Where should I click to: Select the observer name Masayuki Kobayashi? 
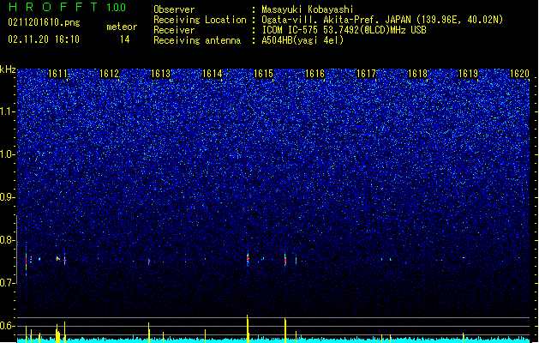(308, 9)
